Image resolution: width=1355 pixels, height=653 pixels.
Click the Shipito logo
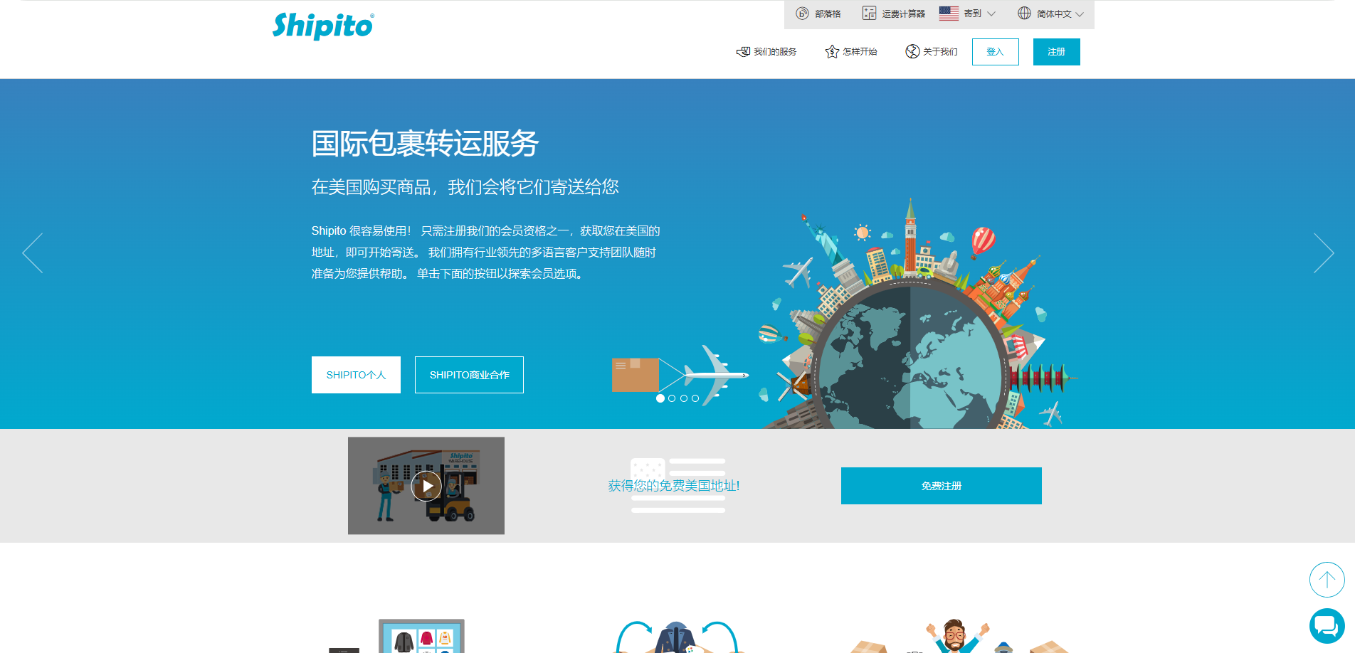[323, 26]
